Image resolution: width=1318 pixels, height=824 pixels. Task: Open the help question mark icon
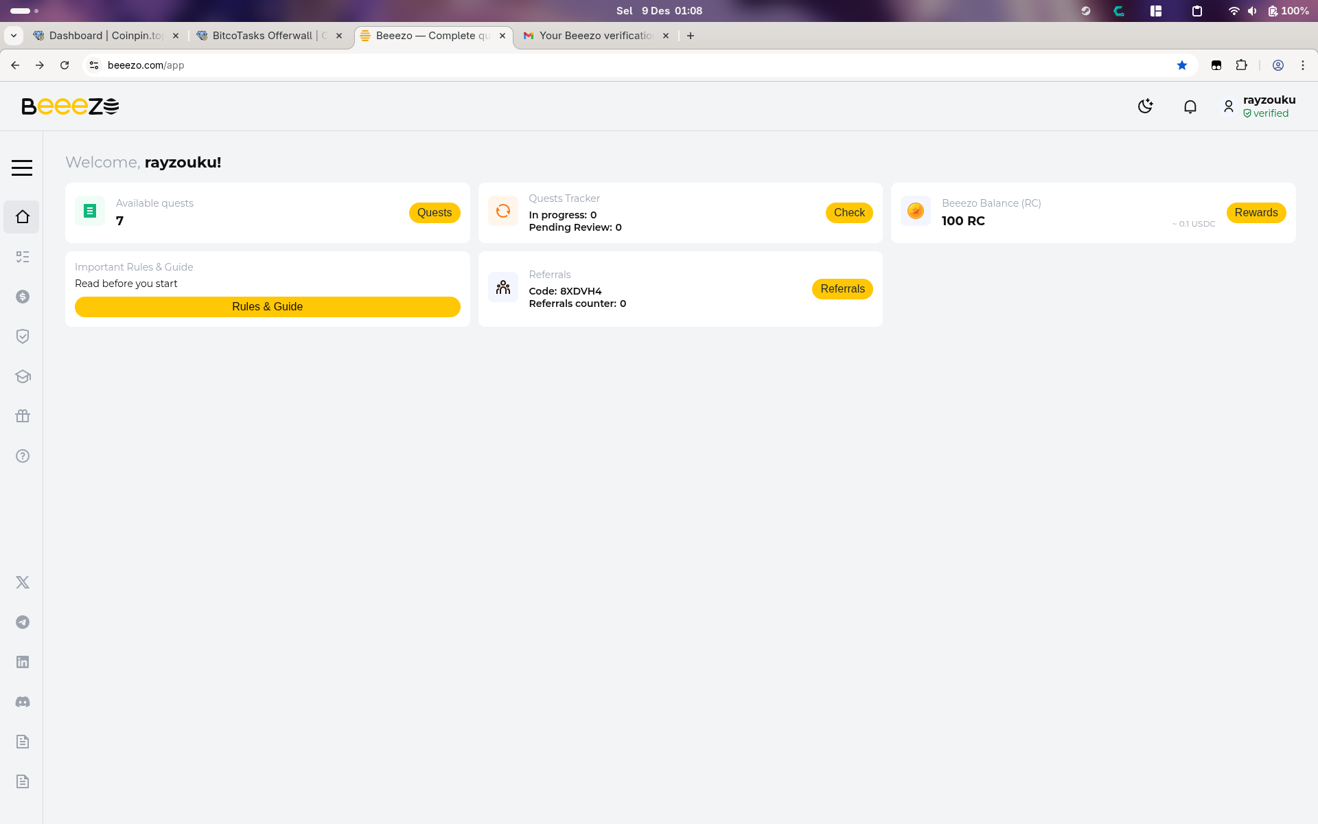(x=23, y=456)
